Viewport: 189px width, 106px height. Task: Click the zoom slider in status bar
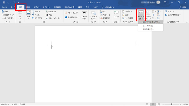pyautogui.click(x=172, y=104)
